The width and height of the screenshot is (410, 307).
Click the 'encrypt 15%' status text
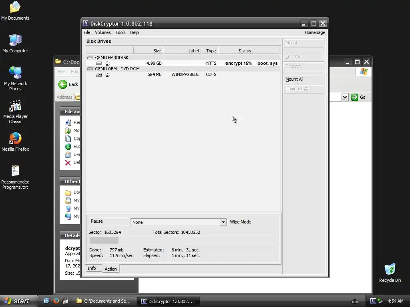239,63
